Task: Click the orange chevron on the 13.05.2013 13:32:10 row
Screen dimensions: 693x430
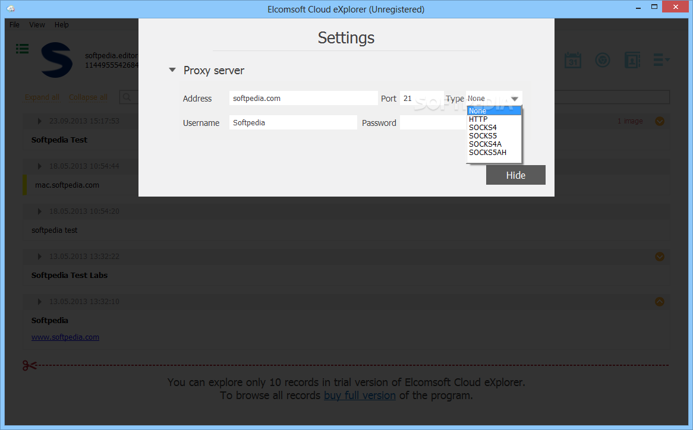Action: 659,302
